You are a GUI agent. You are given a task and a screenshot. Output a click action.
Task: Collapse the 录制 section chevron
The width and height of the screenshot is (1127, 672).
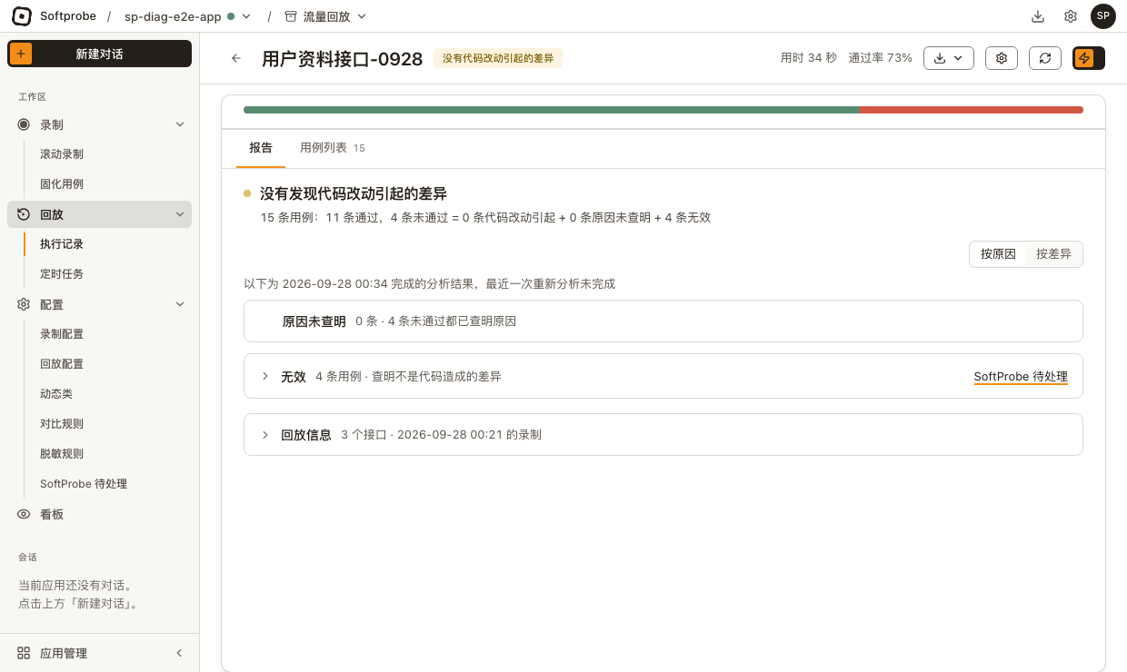179,124
